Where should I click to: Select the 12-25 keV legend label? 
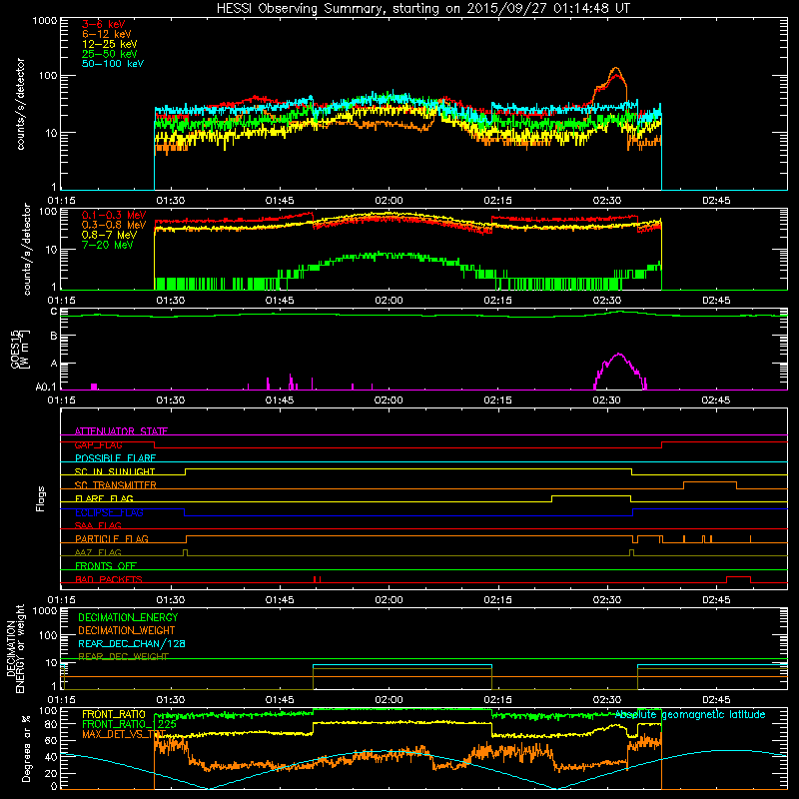click(x=110, y=44)
